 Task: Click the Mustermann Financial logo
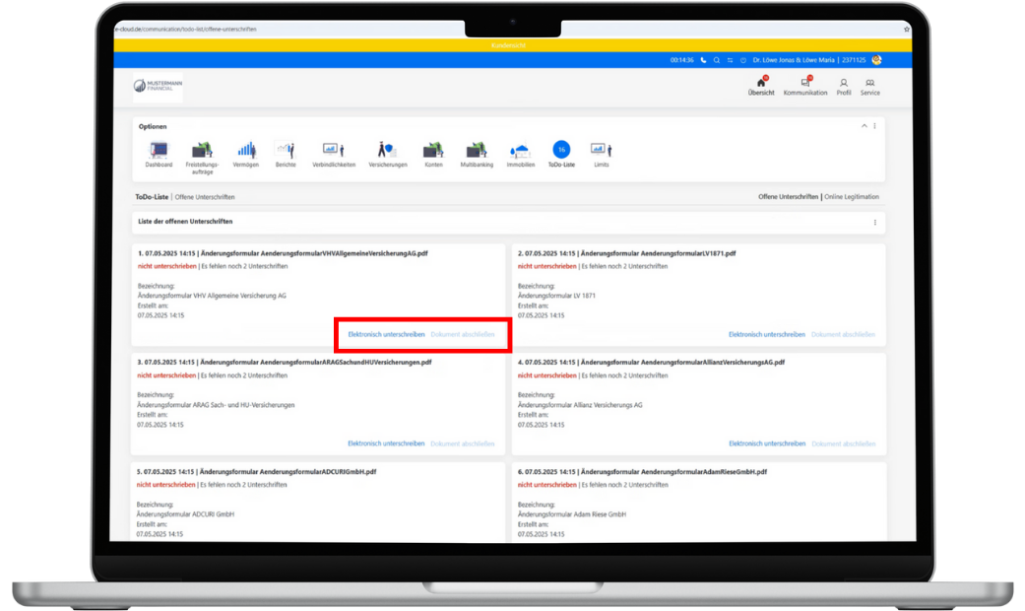pyautogui.click(x=158, y=87)
